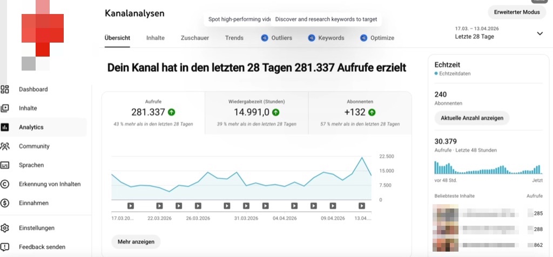Open the Trends tab

(x=234, y=38)
